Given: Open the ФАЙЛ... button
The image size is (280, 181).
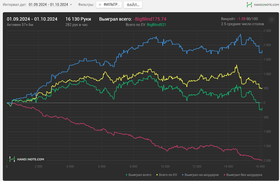Looking at the screenshot, I should [132, 5].
